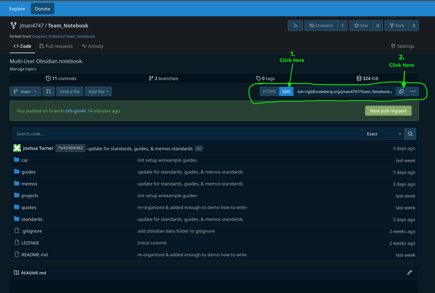This screenshot has width=435, height=293.
Task: Click the compare branches icon button
Action: click(x=49, y=92)
